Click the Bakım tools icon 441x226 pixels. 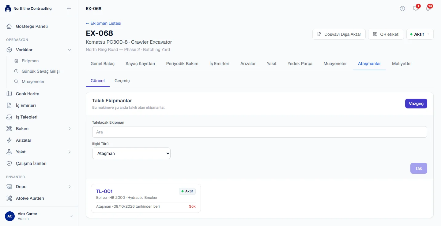9,129
